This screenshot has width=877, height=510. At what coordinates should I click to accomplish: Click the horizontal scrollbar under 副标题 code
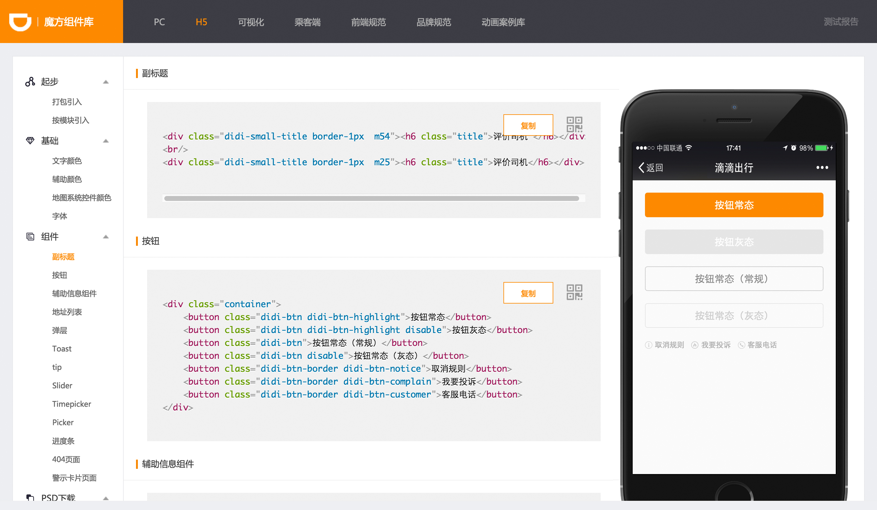point(371,198)
